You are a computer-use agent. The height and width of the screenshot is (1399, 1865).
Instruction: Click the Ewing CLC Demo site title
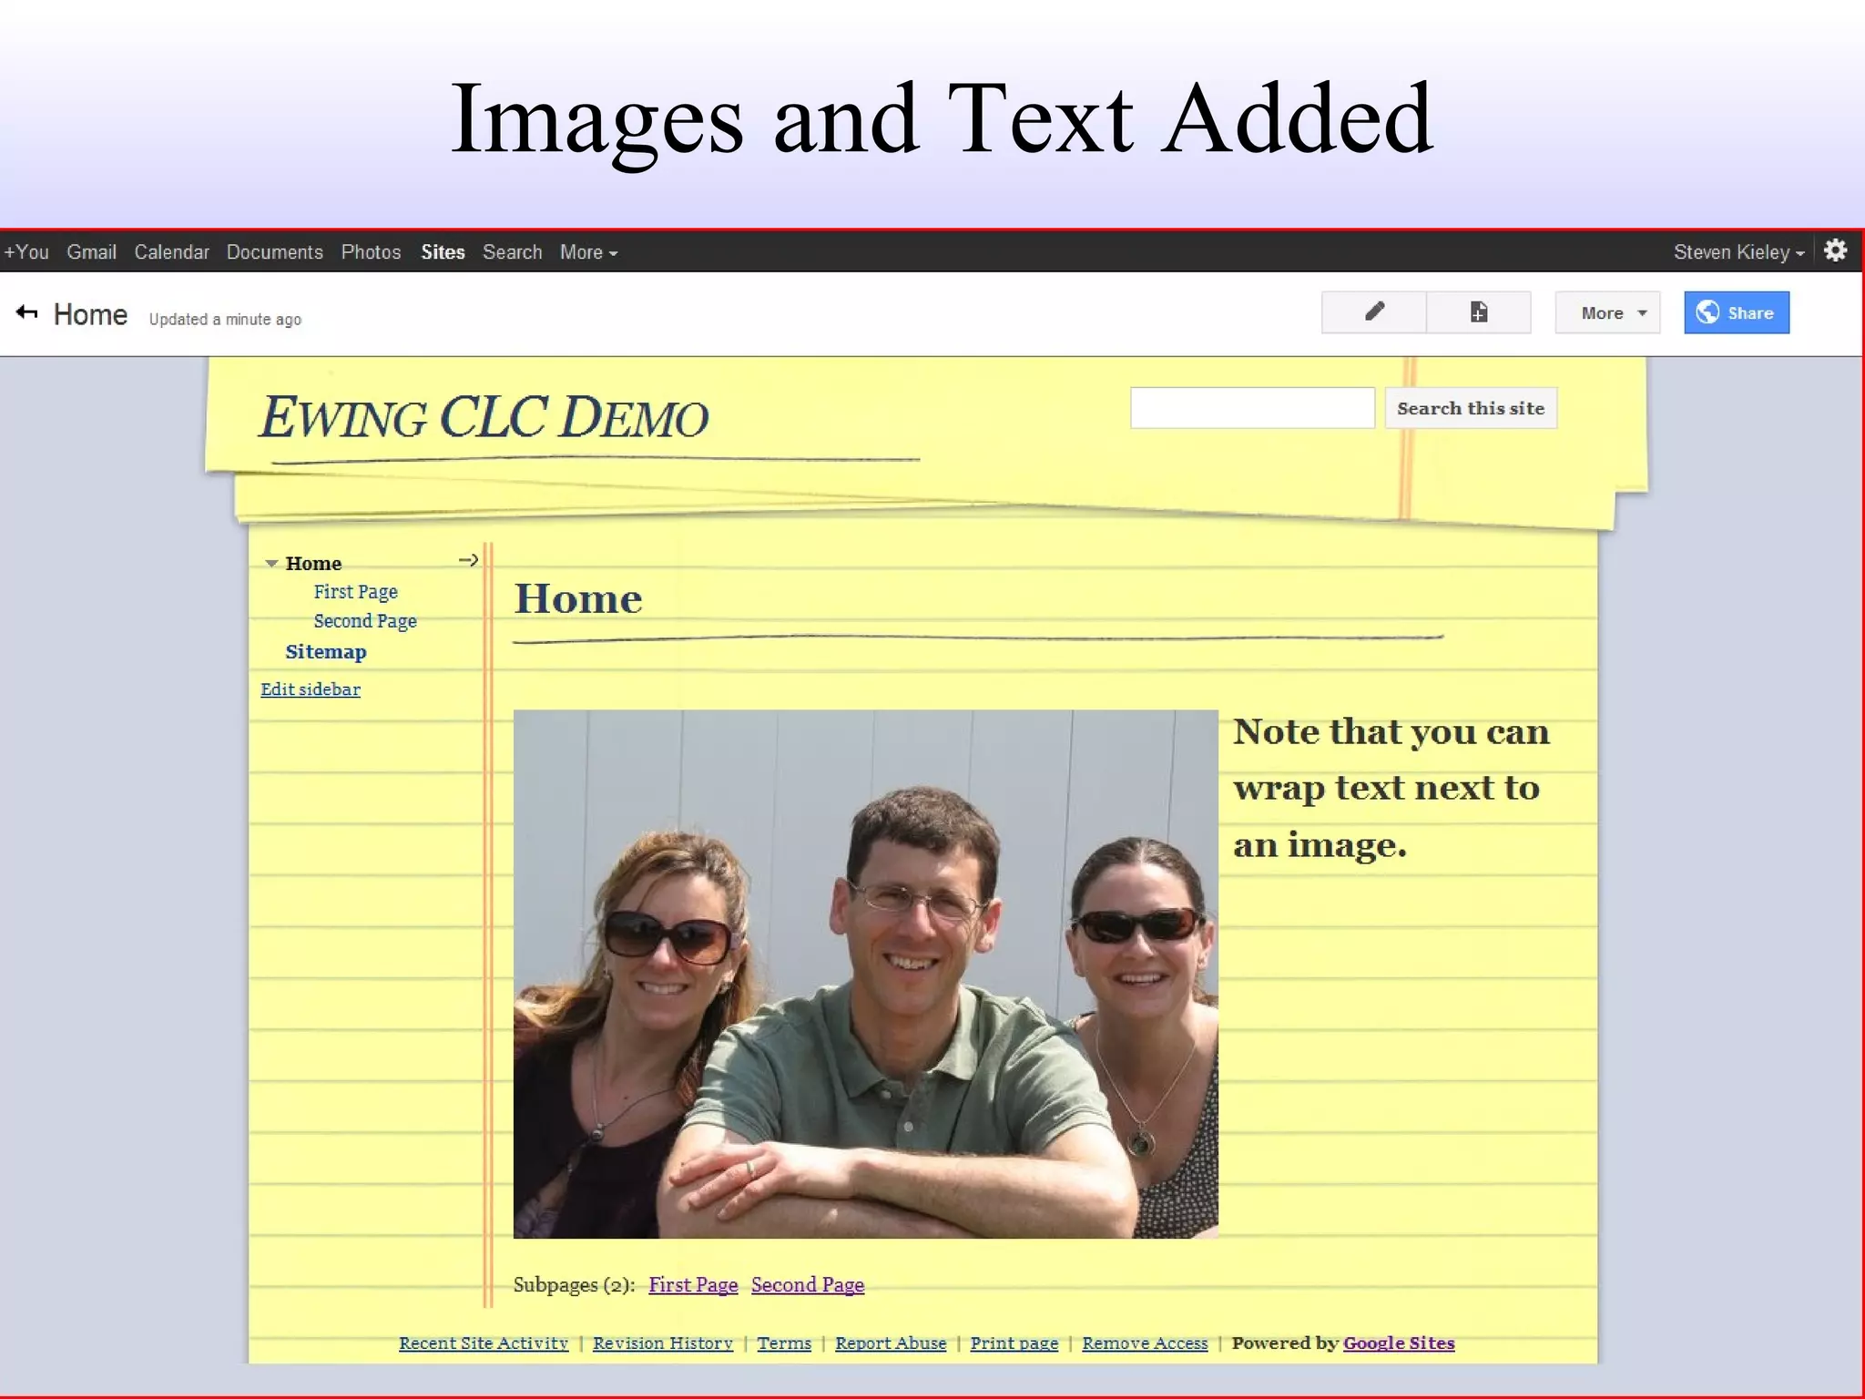tap(484, 418)
